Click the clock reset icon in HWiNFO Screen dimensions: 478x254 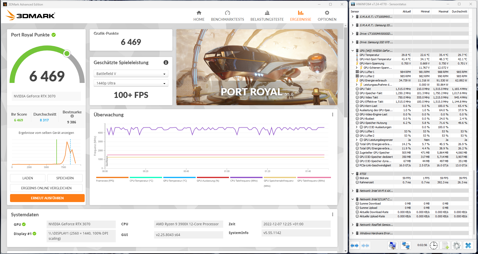coord(434,246)
